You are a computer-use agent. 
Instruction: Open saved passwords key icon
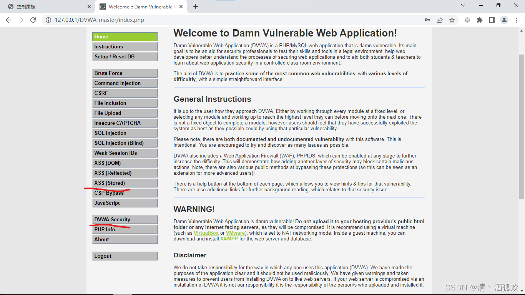(427, 20)
